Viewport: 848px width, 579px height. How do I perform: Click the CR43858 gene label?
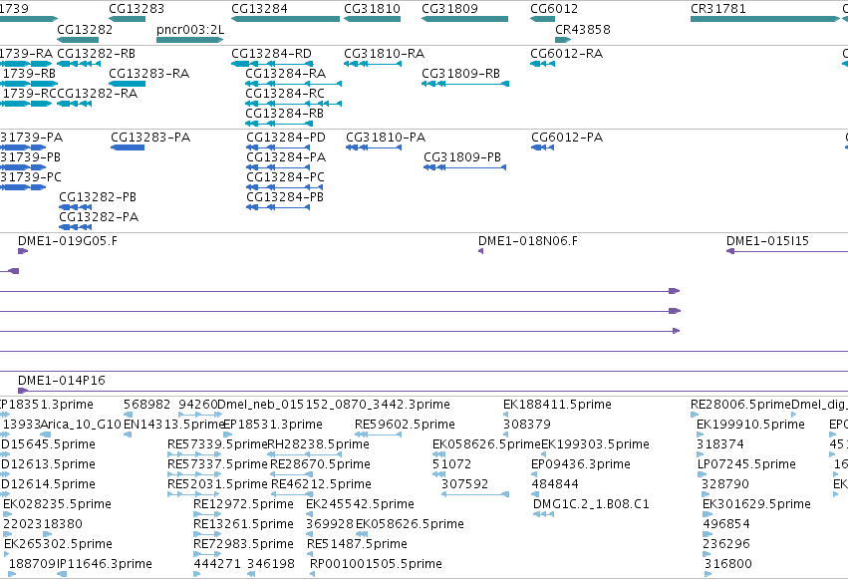coord(583,29)
